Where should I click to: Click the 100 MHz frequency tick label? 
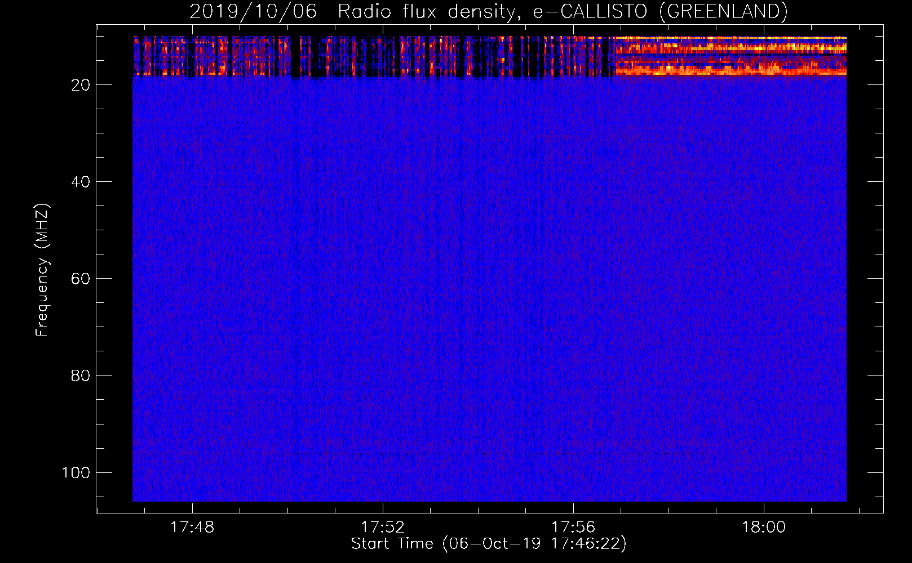(76, 472)
